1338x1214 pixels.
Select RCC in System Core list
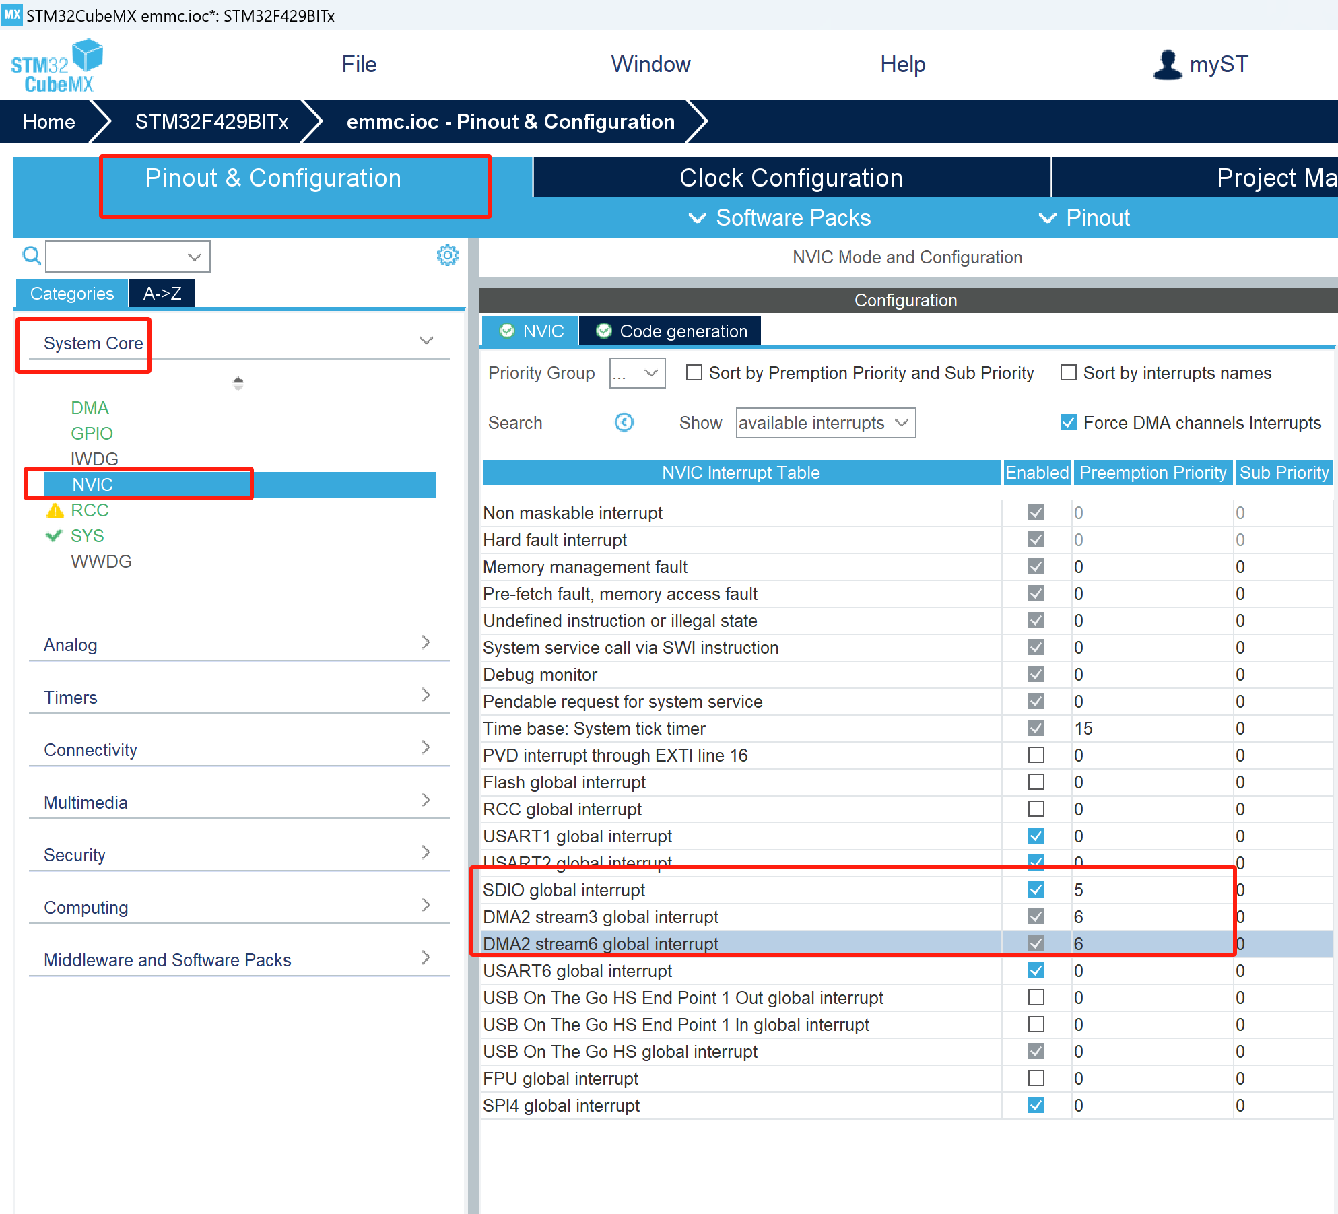click(90, 510)
